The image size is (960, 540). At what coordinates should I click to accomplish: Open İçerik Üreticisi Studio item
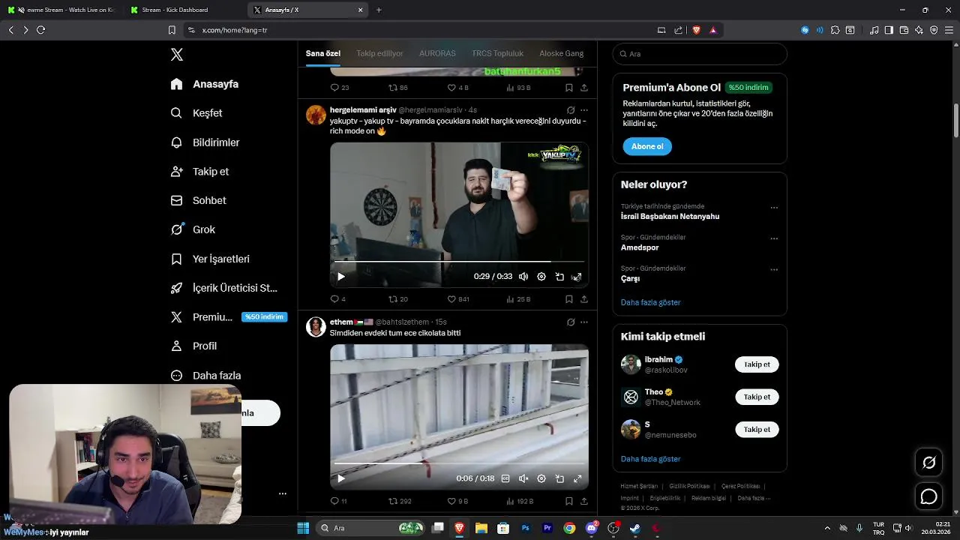pos(223,288)
